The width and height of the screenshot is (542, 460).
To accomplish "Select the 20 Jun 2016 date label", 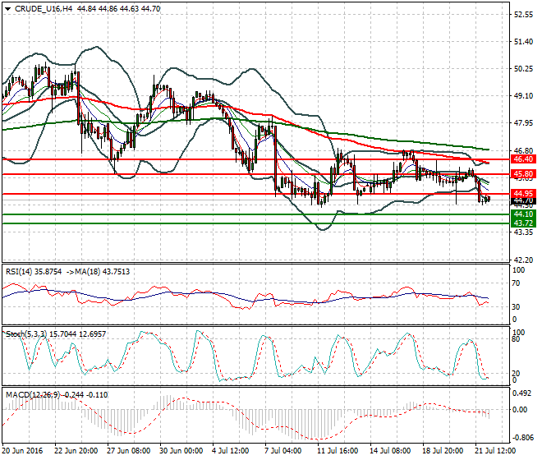I will point(22,451).
